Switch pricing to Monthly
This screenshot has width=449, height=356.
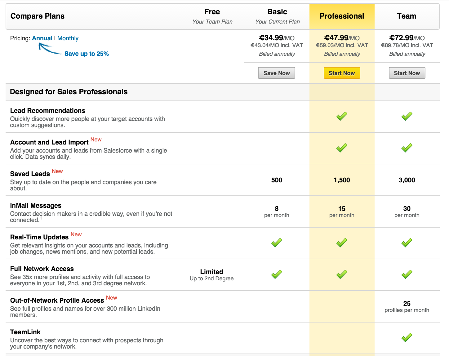(68, 38)
